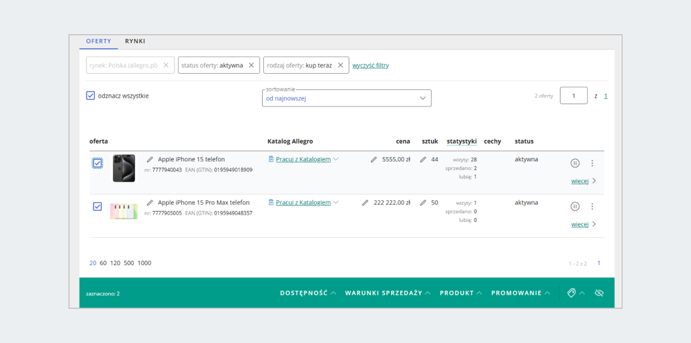This screenshot has width=691, height=343.
Task: Remove the status oferty: aktywna filter
Action: click(251, 65)
